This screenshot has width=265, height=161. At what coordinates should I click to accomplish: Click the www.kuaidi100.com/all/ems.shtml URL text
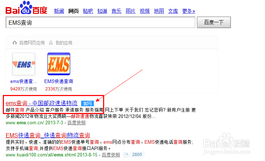(x=41, y=155)
